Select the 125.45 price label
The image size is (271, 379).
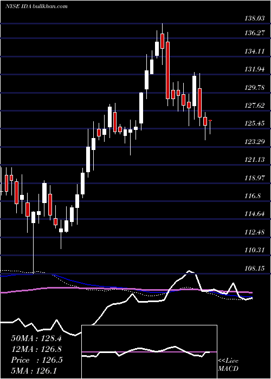coord(255,123)
